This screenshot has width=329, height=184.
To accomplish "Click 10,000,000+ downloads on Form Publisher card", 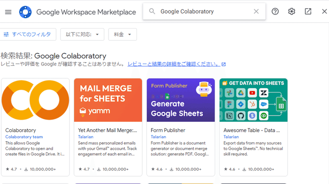I will click(185, 169).
